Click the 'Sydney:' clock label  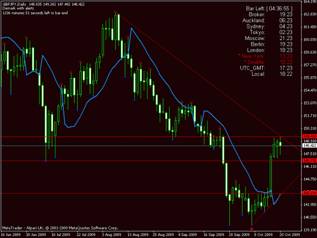[256, 26]
